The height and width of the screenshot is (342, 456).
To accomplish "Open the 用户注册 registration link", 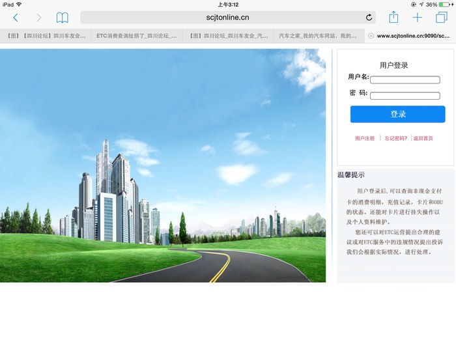I will tap(365, 138).
